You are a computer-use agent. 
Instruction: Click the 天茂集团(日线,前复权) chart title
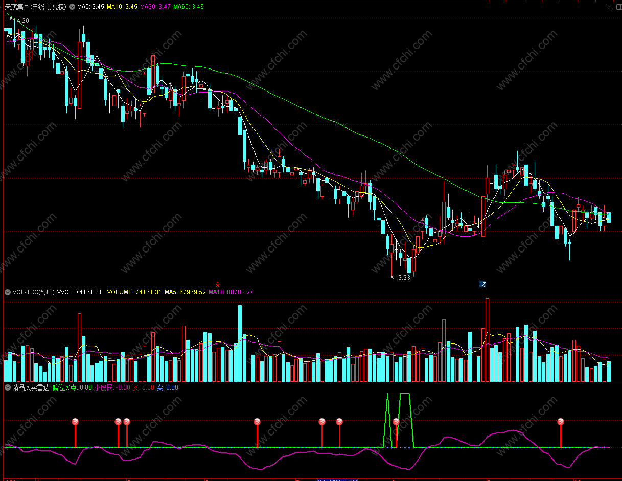coord(36,7)
